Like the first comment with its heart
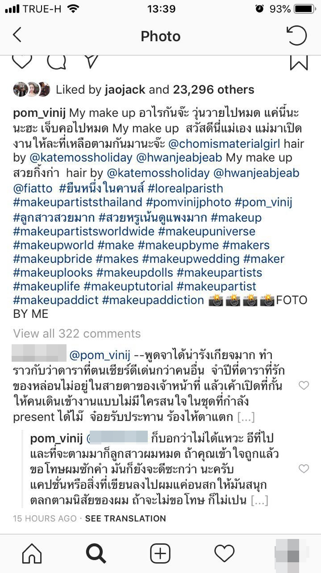 pyautogui.click(x=304, y=385)
